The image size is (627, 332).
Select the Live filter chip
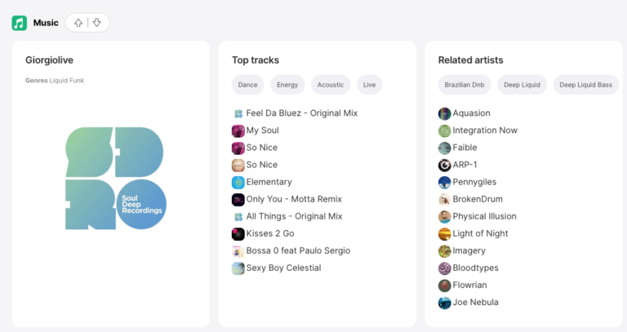(369, 85)
